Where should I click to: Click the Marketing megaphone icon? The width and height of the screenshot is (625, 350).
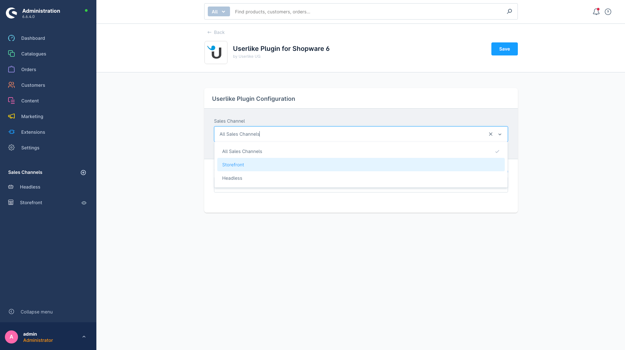coord(11,116)
